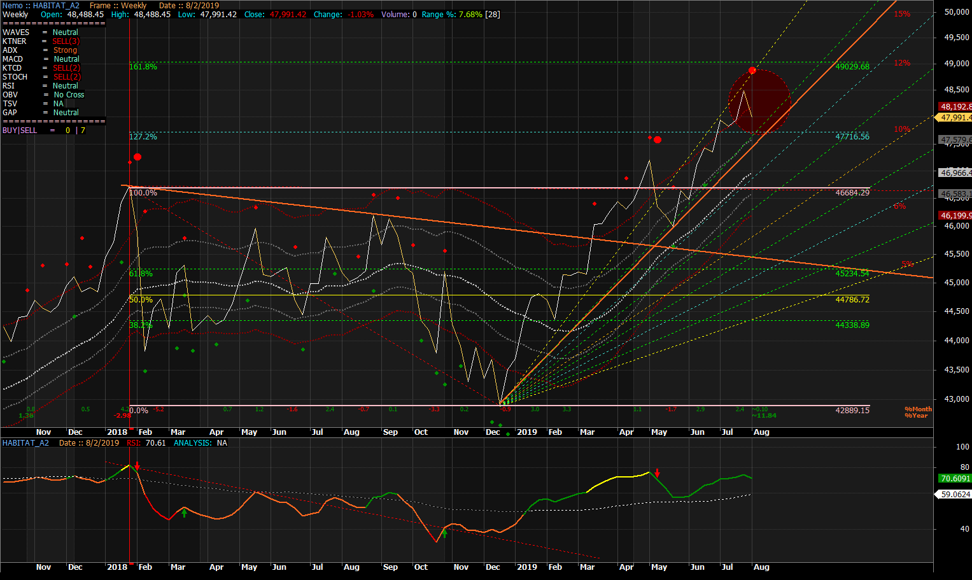Click the red 48,192.8 price axis tag
The width and height of the screenshot is (972, 580).
(955, 106)
